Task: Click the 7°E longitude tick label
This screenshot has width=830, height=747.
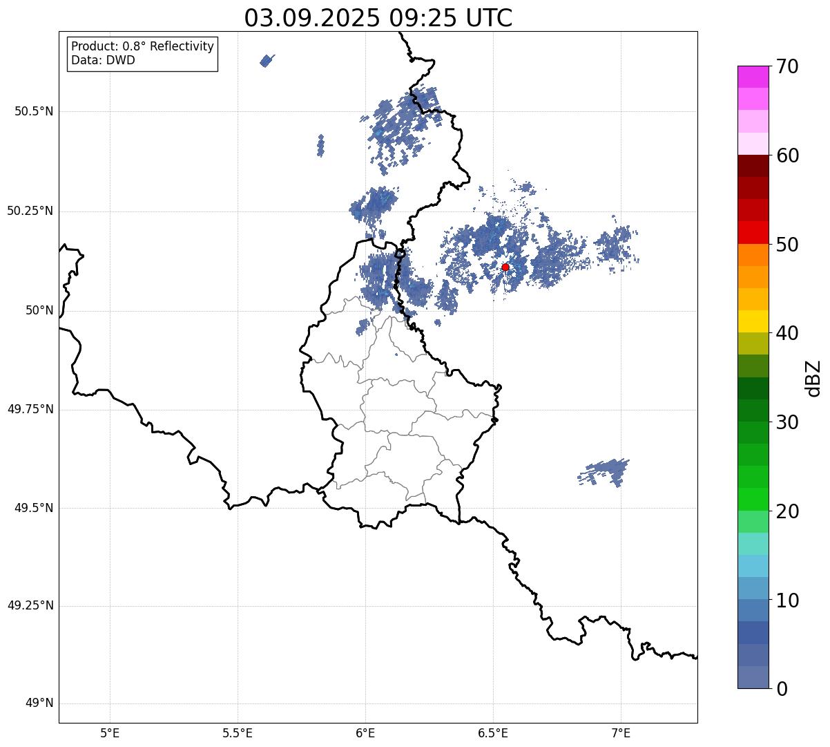Action: tap(621, 732)
